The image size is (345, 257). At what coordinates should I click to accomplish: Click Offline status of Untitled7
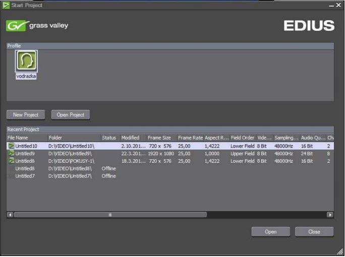(108, 176)
